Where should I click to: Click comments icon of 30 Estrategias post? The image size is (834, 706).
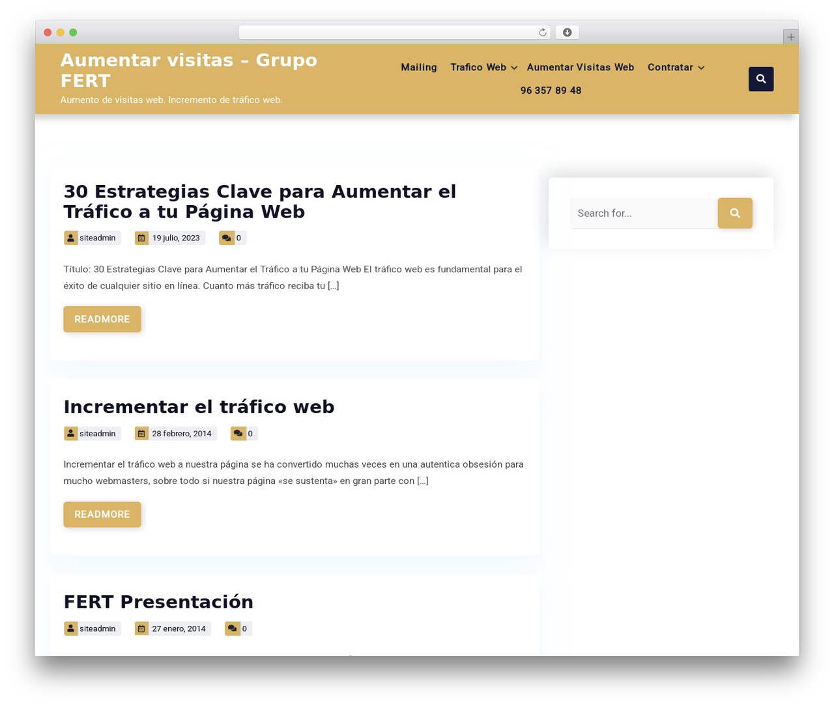click(226, 238)
